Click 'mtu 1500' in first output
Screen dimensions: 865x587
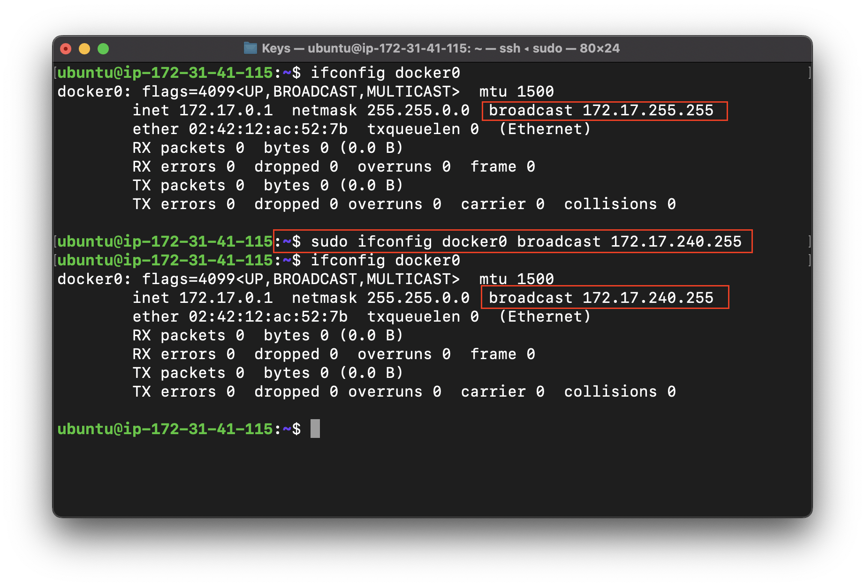coord(516,92)
